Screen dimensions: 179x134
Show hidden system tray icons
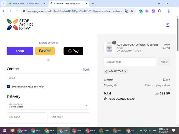click(x=141, y=131)
